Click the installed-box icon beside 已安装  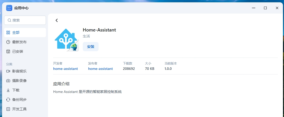point(8,51)
